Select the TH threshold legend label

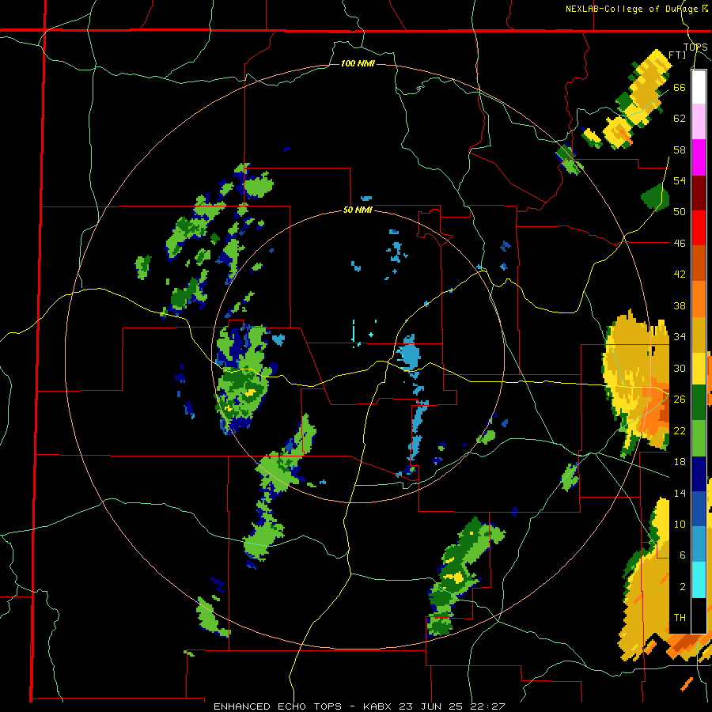[680, 618]
